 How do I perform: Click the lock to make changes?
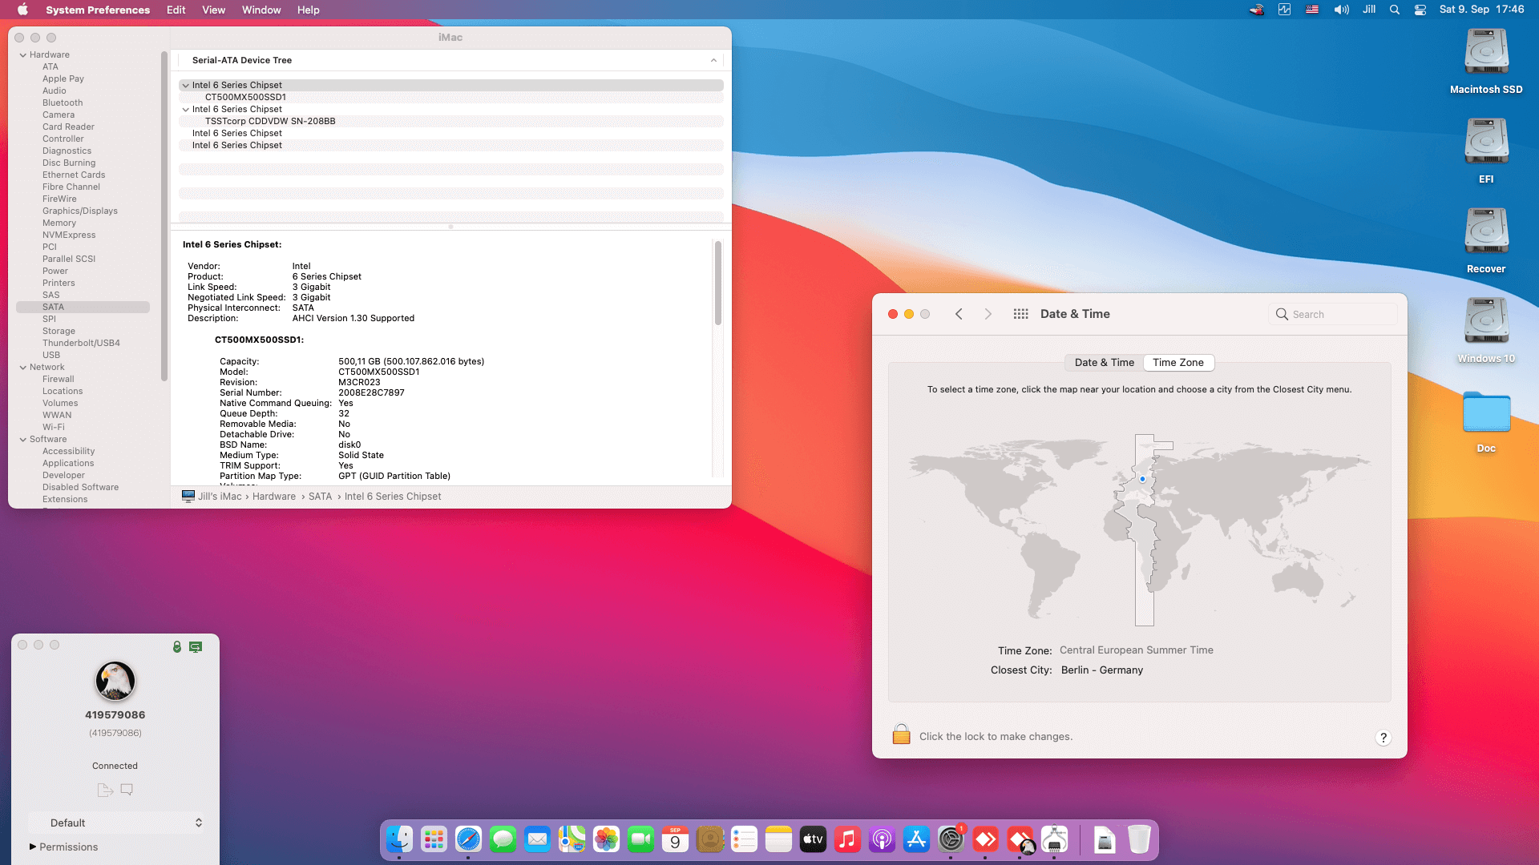[x=901, y=734]
